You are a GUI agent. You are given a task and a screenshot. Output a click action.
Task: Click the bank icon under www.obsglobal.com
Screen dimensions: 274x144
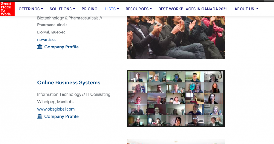pos(40,116)
